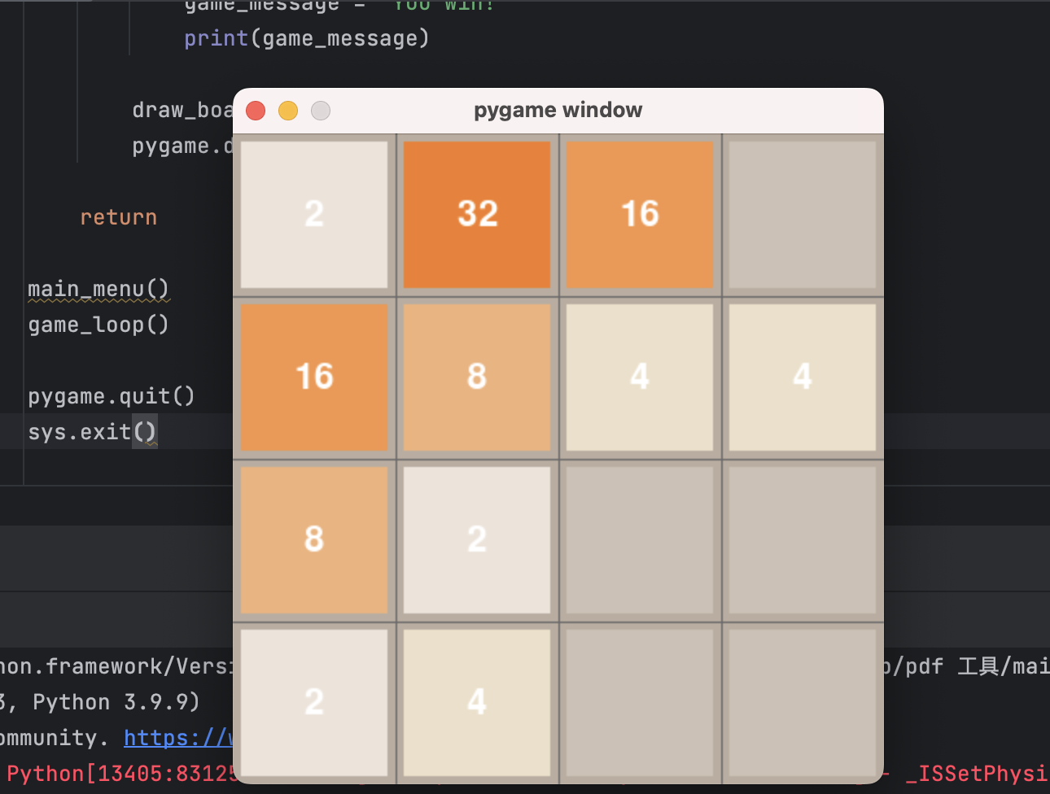Screen dimensions: 1050x794
Task: Click the return keyword in the code
Action: tap(119, 217)
